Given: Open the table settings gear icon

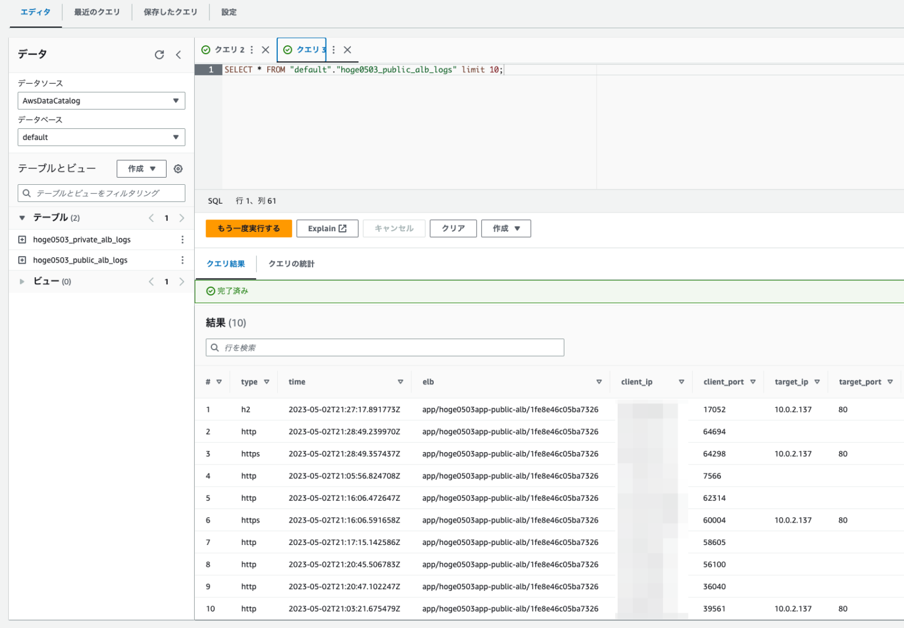Looking at the screenshot, I should click(x=178, y=168).
